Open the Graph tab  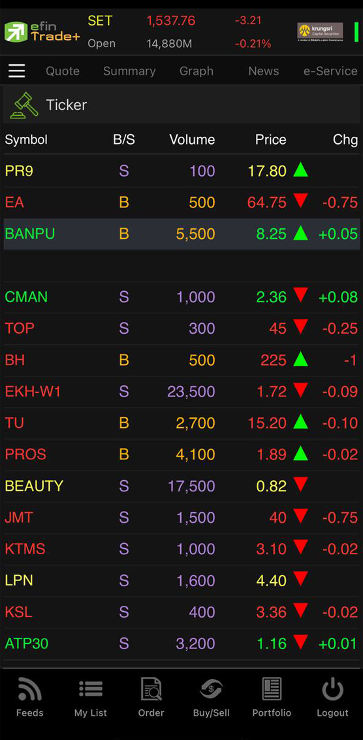point(197,71)
